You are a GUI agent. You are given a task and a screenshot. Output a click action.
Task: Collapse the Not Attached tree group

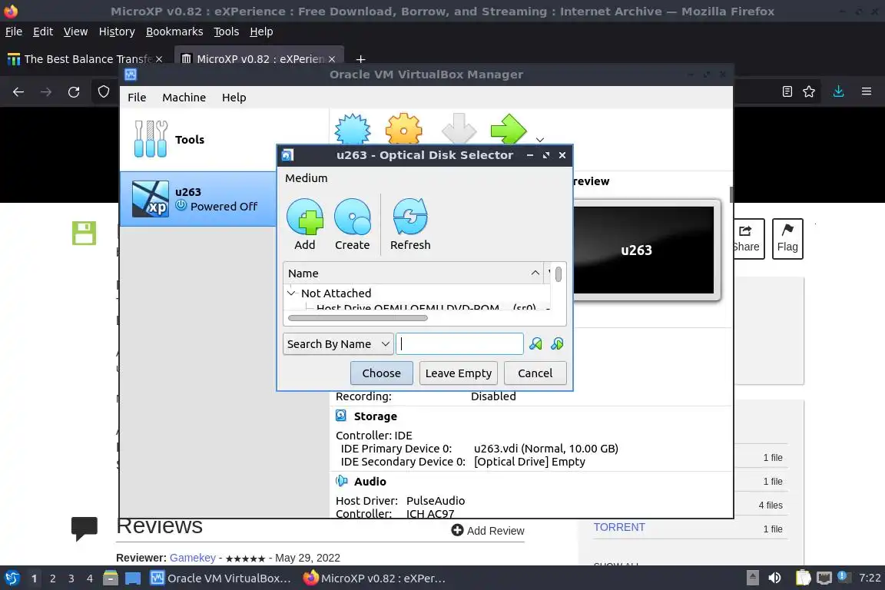pyautogui.click(x=291, y=293)
